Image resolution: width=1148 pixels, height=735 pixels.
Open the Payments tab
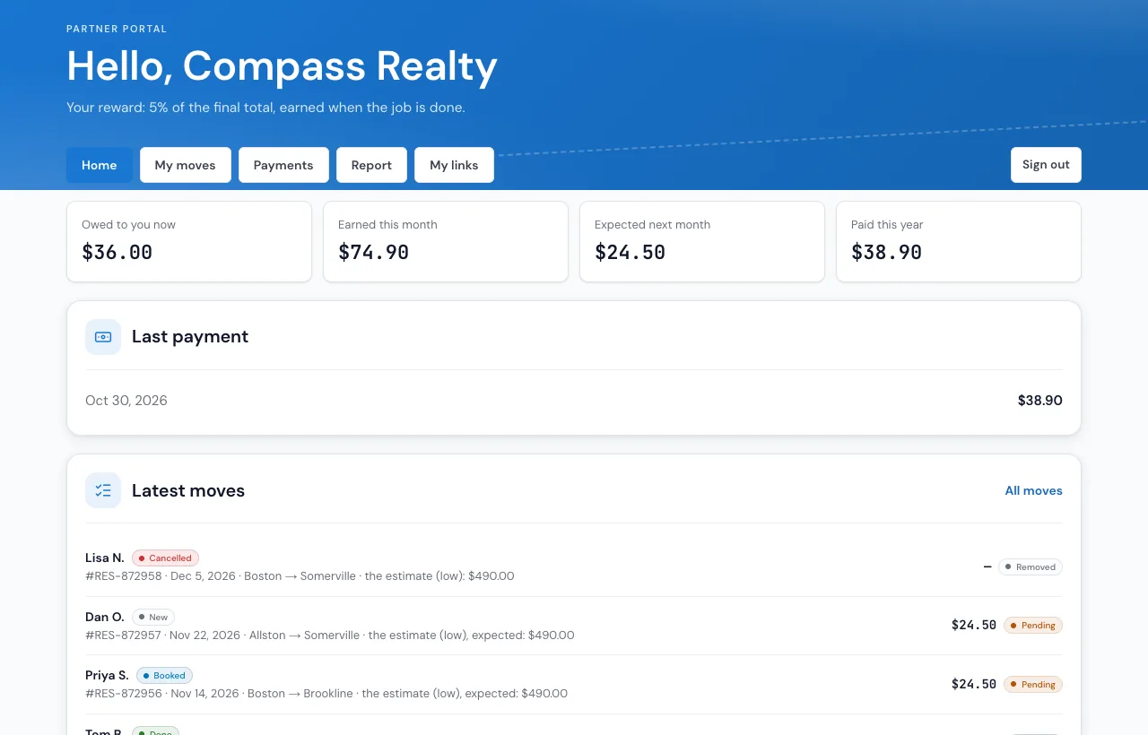283,165
